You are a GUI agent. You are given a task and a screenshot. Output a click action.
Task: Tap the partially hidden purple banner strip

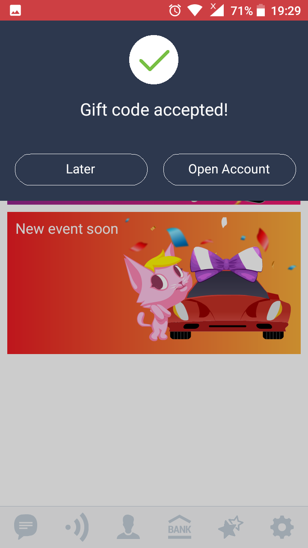click(x=154, y=203)
